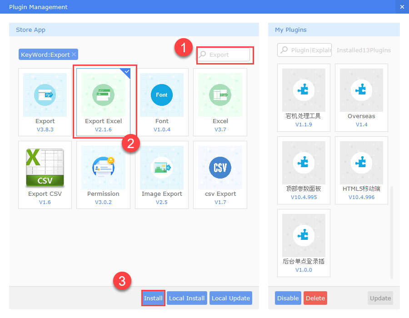This screenshot has width=409, height=318.
Task: Click the Export V3.8.3 plugin icon
Action: pos(45,94)
